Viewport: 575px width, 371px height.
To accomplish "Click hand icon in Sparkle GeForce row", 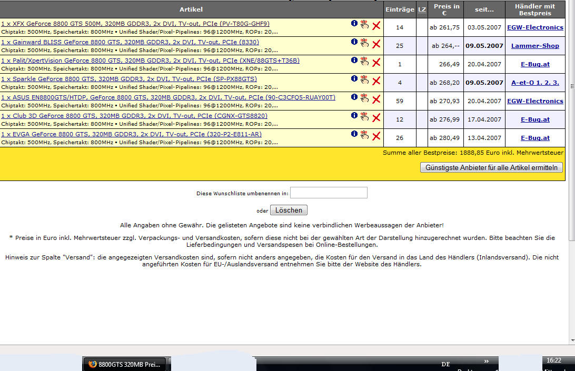I will 364,79.
